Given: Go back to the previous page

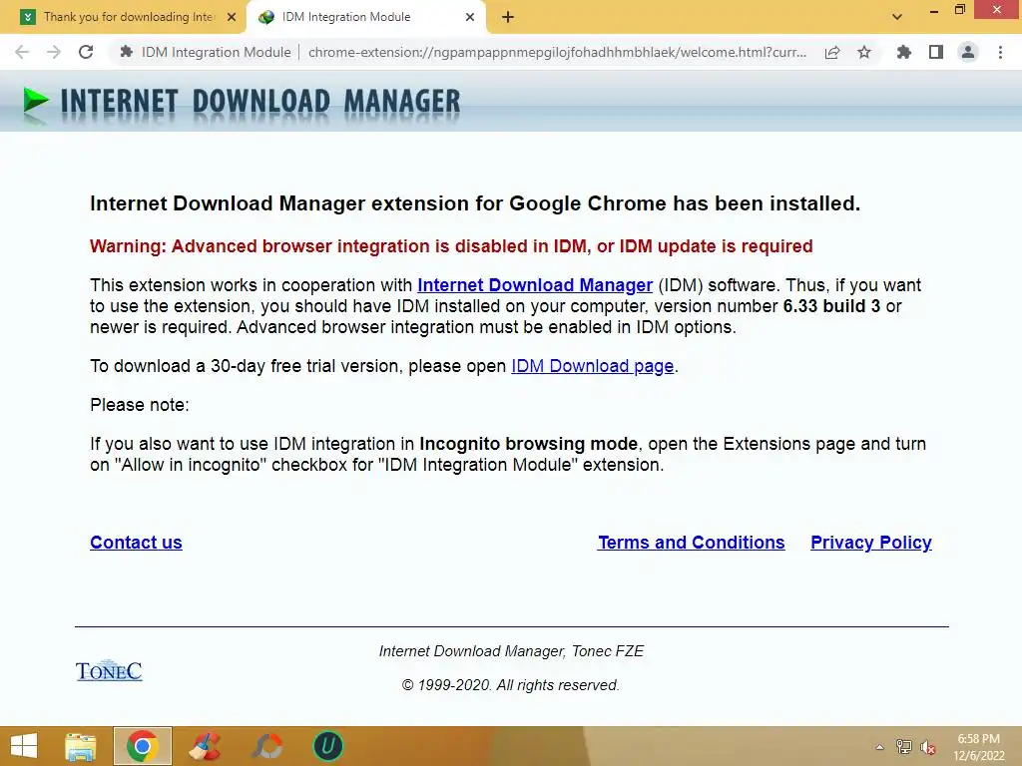Looking at the screenshot, I should click(22, 52).
